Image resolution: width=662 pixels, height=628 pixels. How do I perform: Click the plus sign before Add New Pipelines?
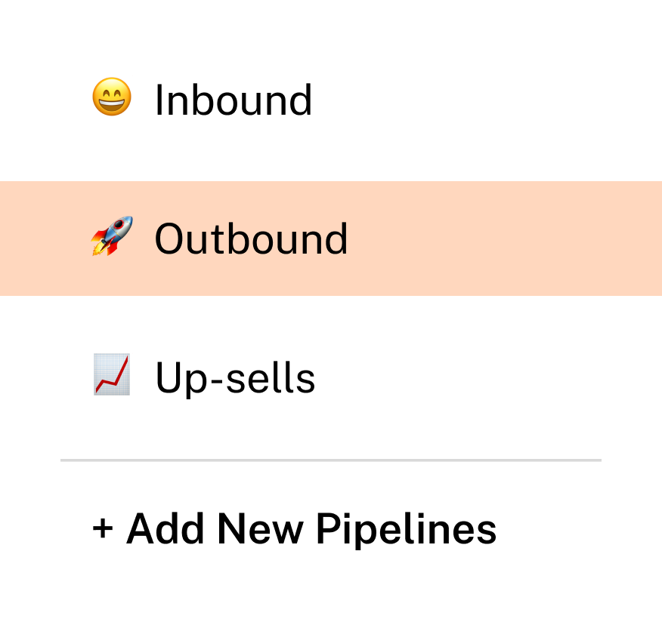click(x=103, y=528)
